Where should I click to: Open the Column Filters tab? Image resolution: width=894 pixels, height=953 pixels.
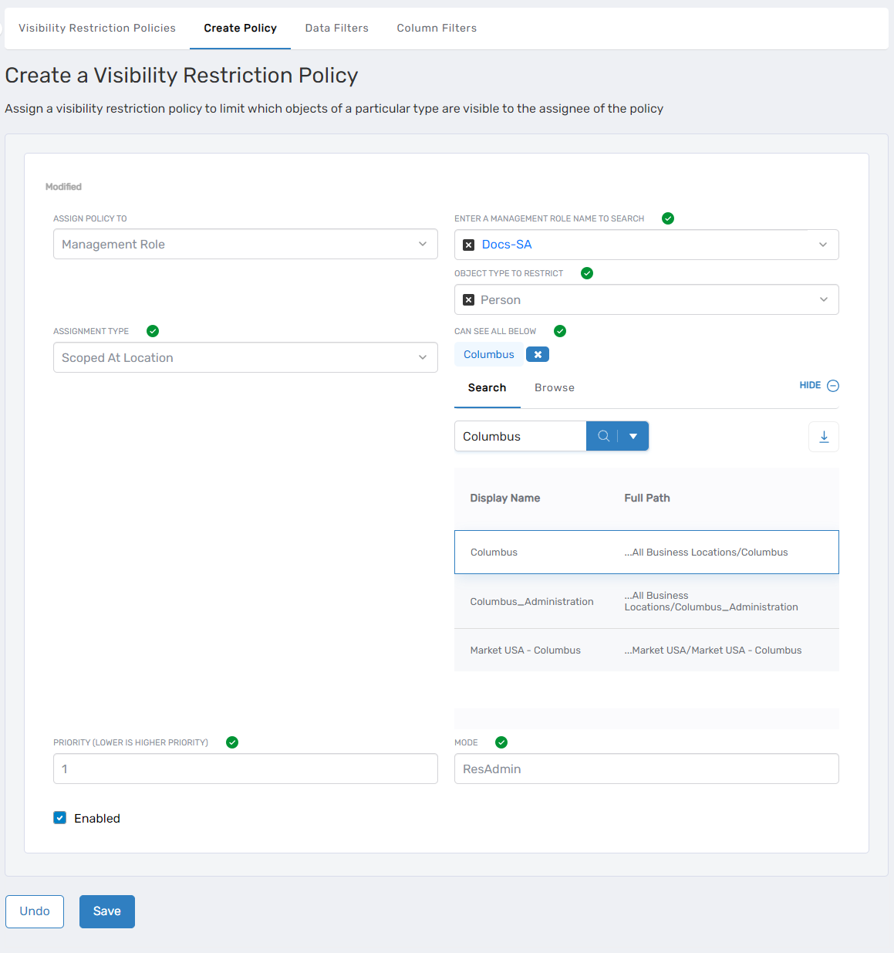tap(436, 28)
